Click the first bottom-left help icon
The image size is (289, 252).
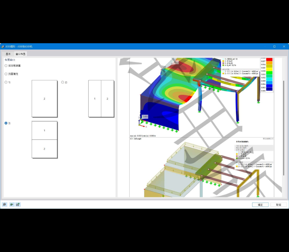click(5, 204)
